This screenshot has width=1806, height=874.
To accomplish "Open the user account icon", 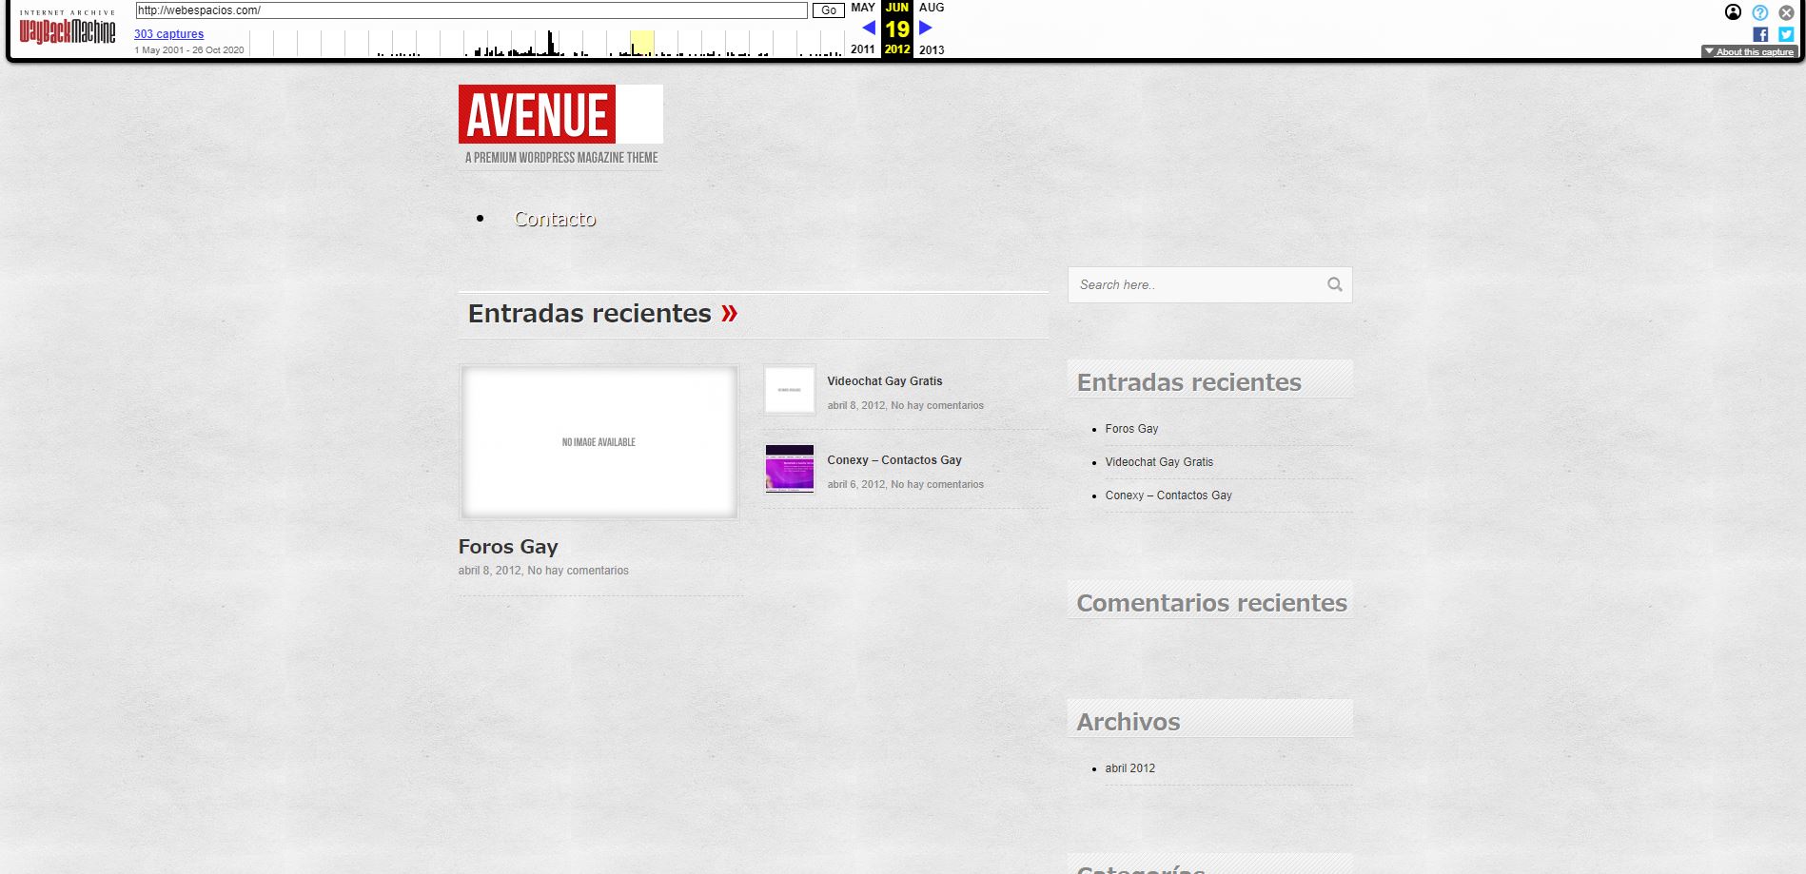I will click(x=1733, y=12).
